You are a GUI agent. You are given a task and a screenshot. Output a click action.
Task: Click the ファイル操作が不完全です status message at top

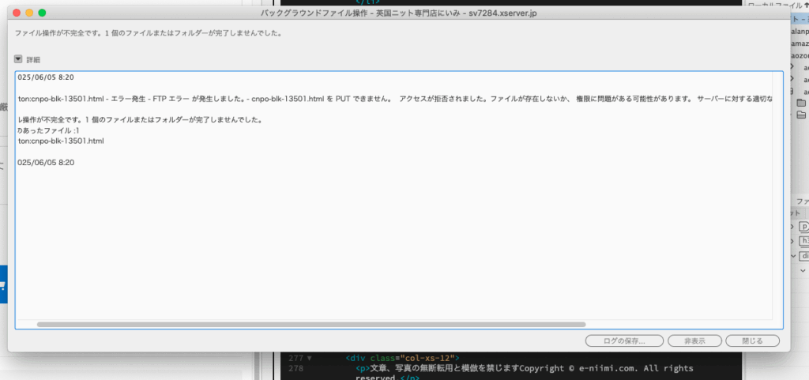(148, 33)
